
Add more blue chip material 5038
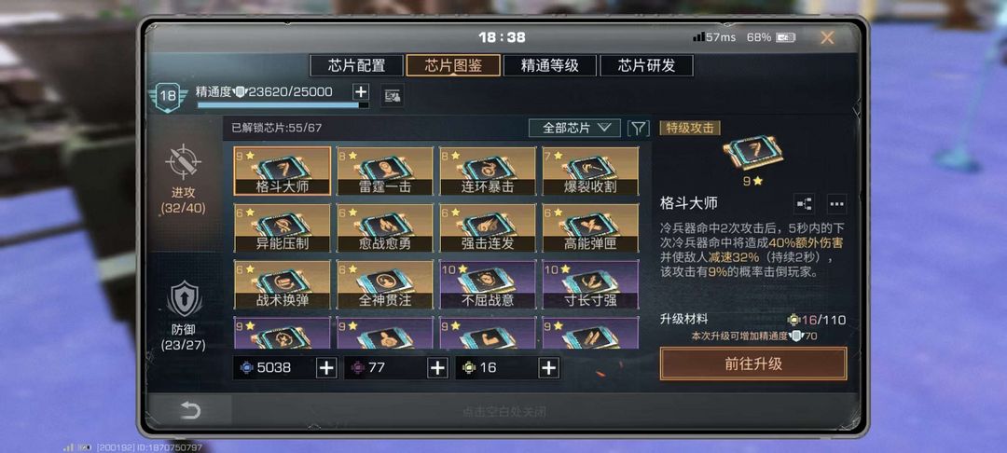pyautogui.click(x=326, y=367)
